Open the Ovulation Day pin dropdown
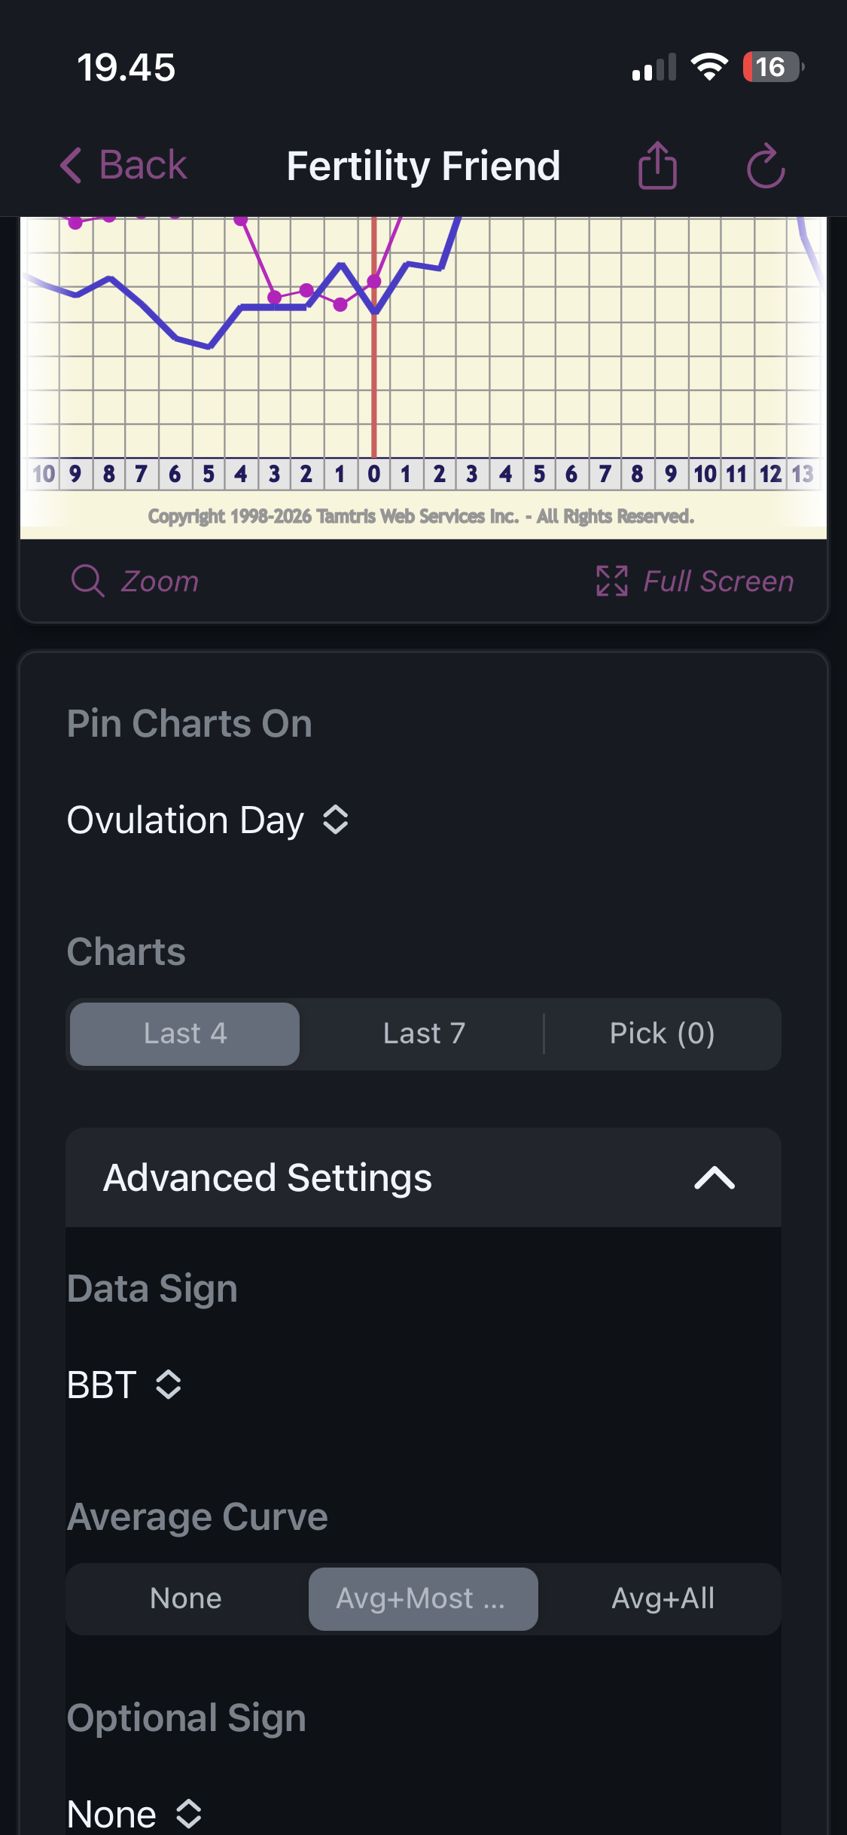 coord(208,820)
